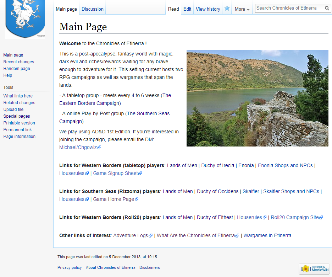Open Houserules in Southern Seas row
332x277 pixels.
(74, 199)
